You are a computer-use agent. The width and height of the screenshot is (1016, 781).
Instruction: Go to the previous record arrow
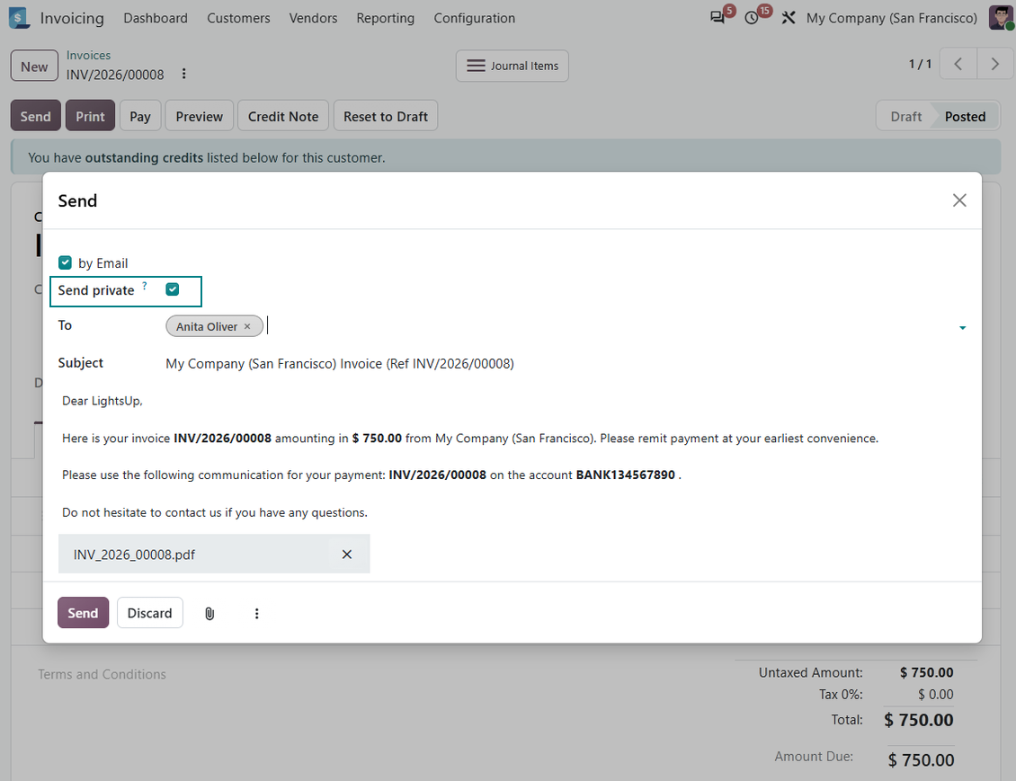coord(958,64)
